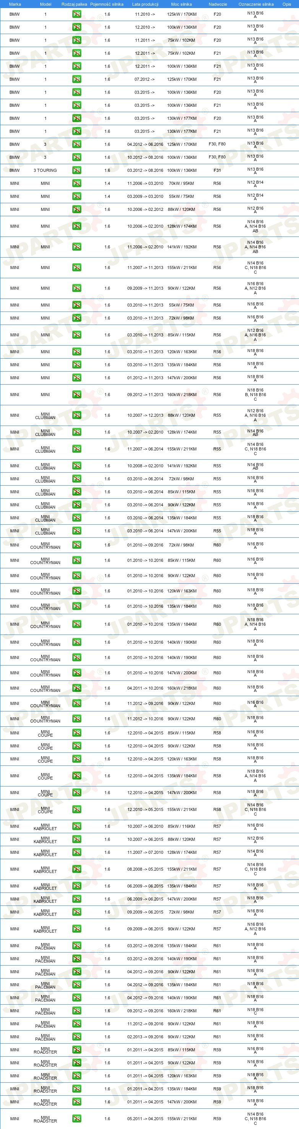
Task: Click the Moc silnika column header
Action: pyautogui.click(x=181, y=4)
